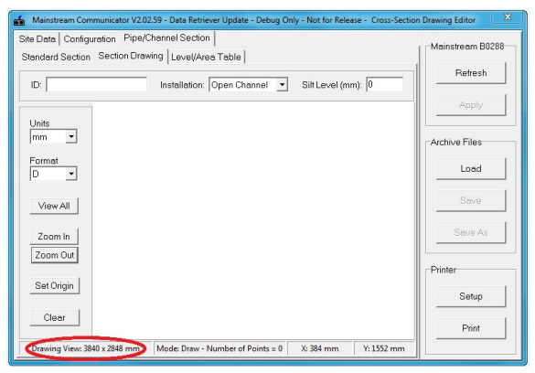Click the Set Origin button
Image resolution: width=535 pixels, height=373 pixels.
[54, 286]
